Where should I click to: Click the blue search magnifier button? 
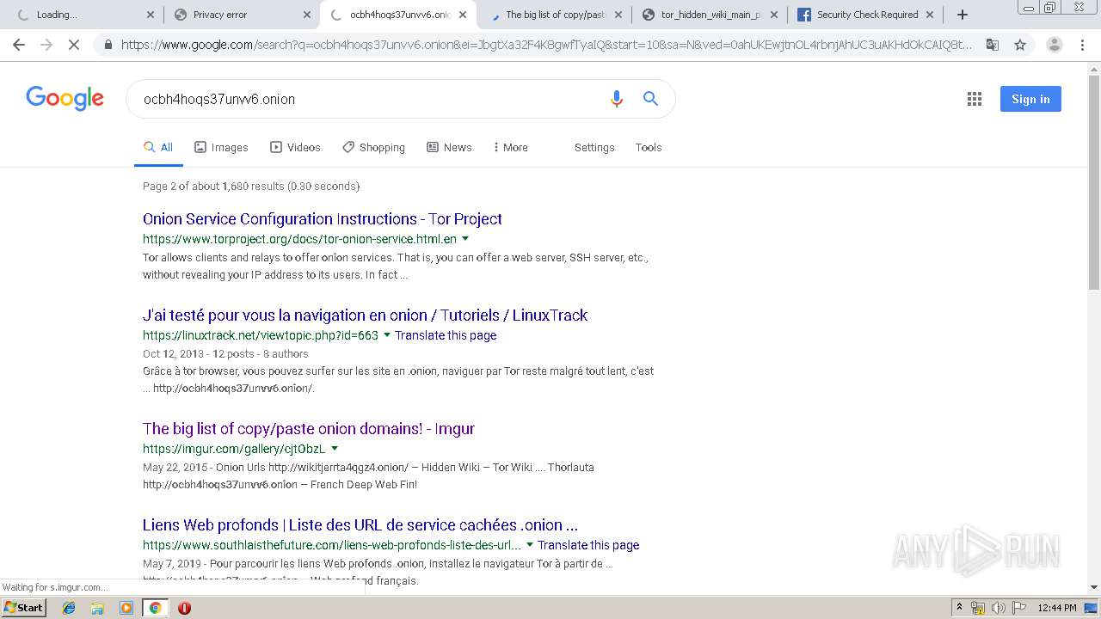(x=651, y=99)
